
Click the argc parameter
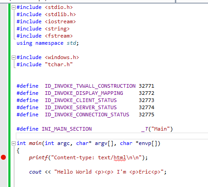pyautogui.click(x=64, y=144)
